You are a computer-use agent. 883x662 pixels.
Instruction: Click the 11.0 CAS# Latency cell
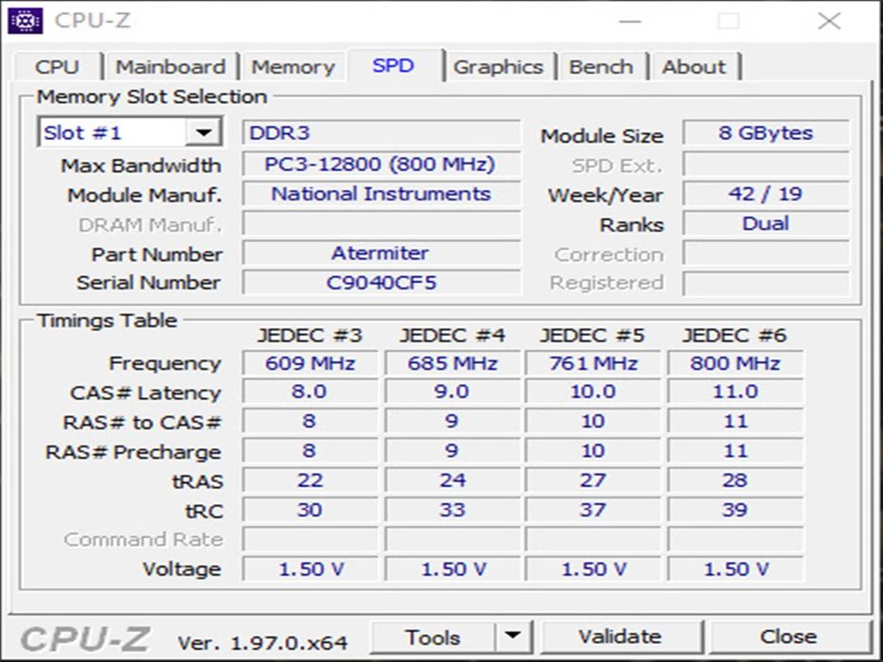pos(735,392)
